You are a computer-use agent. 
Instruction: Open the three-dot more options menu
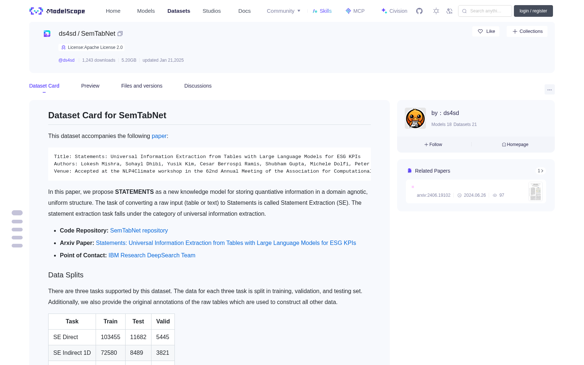click(549, 89)
